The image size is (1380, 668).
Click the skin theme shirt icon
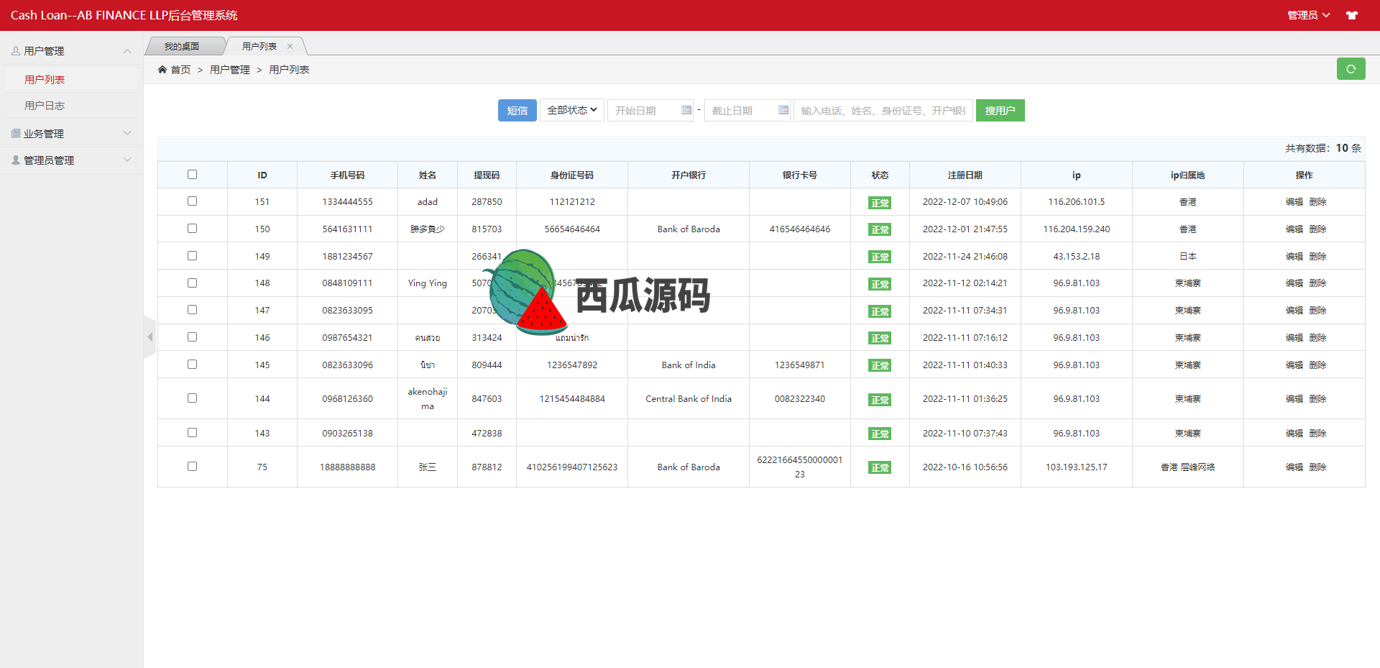[1352, 15]
